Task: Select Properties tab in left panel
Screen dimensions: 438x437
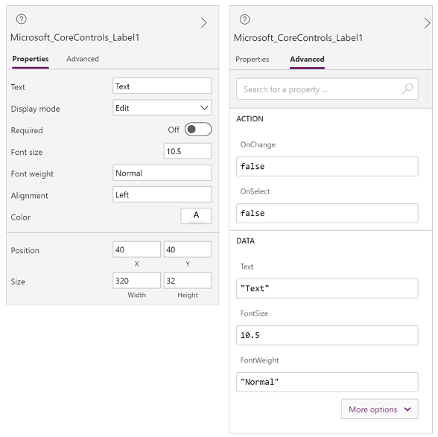Action: pos(31,59)
